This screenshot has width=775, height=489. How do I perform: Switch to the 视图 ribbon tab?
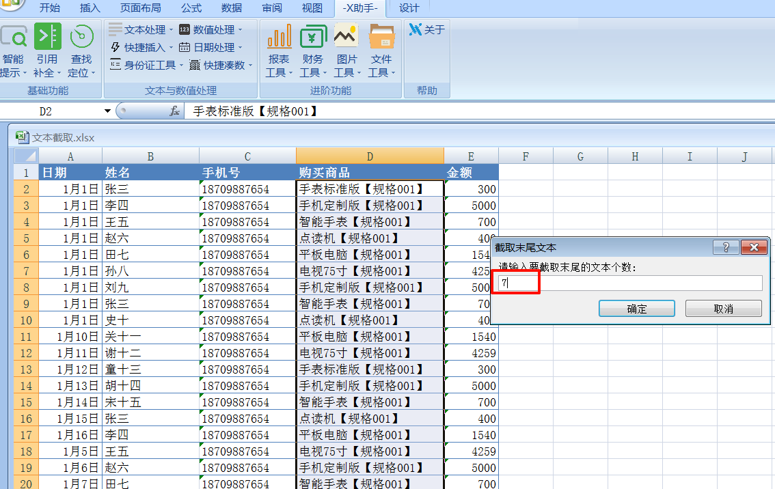coord(312,8)
